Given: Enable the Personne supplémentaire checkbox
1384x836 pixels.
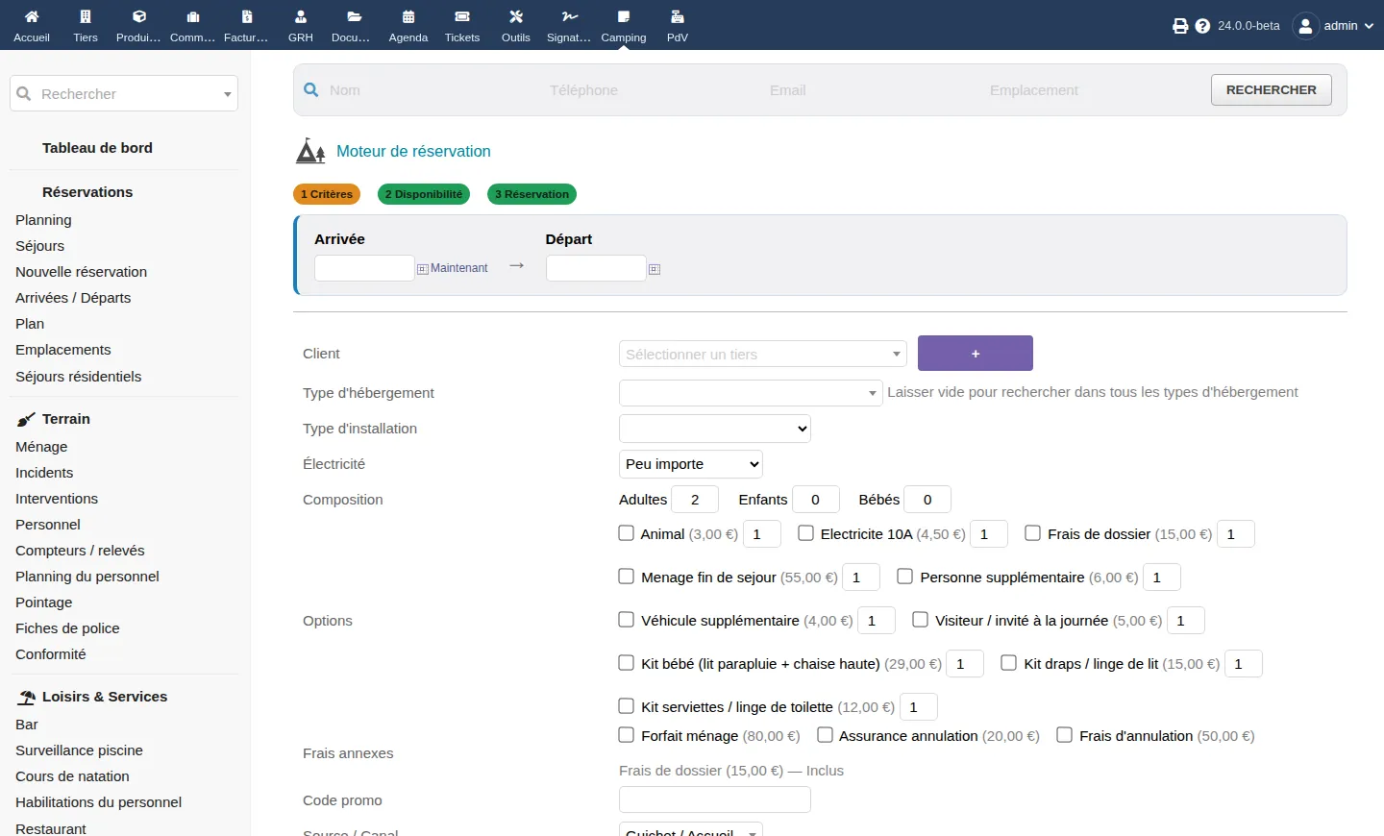Looking at the screenshot, I should [x=905, y=577].
